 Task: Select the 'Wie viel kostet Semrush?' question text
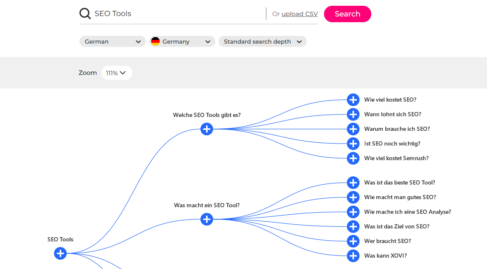point(396,158)
